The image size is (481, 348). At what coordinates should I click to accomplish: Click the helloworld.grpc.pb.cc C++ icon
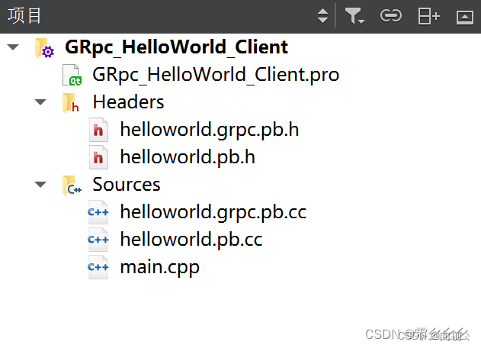coord(98,212)
